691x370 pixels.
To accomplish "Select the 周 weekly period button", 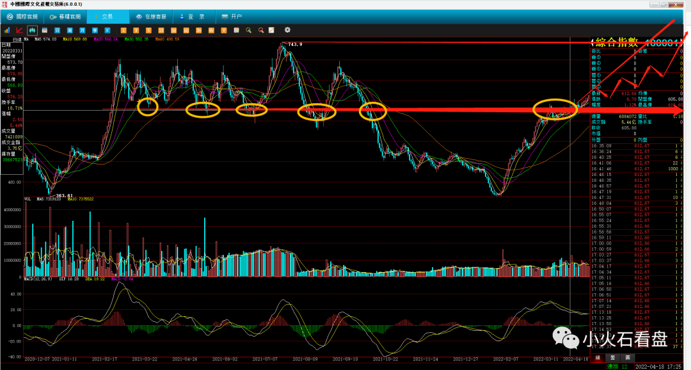I will 70,31.
